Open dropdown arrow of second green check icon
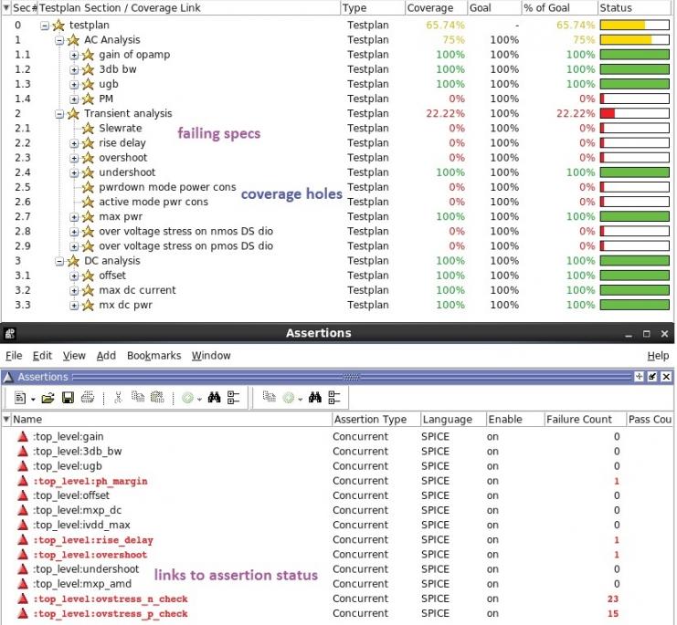 [x=301, y=400]
